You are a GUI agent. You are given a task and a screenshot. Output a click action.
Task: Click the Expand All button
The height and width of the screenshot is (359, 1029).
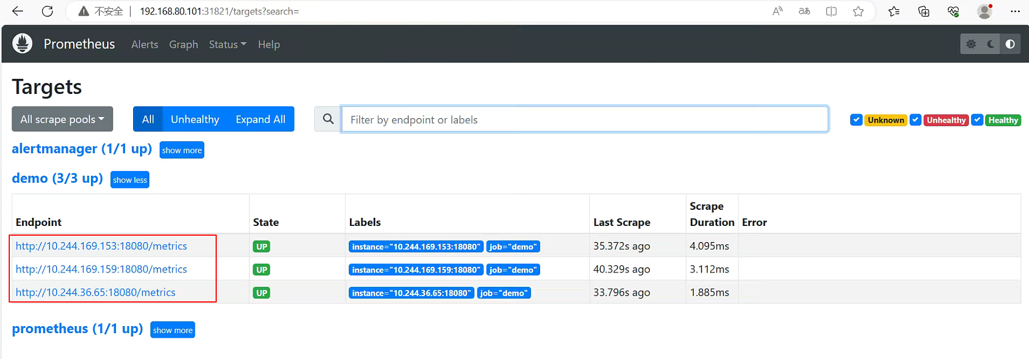261,119
